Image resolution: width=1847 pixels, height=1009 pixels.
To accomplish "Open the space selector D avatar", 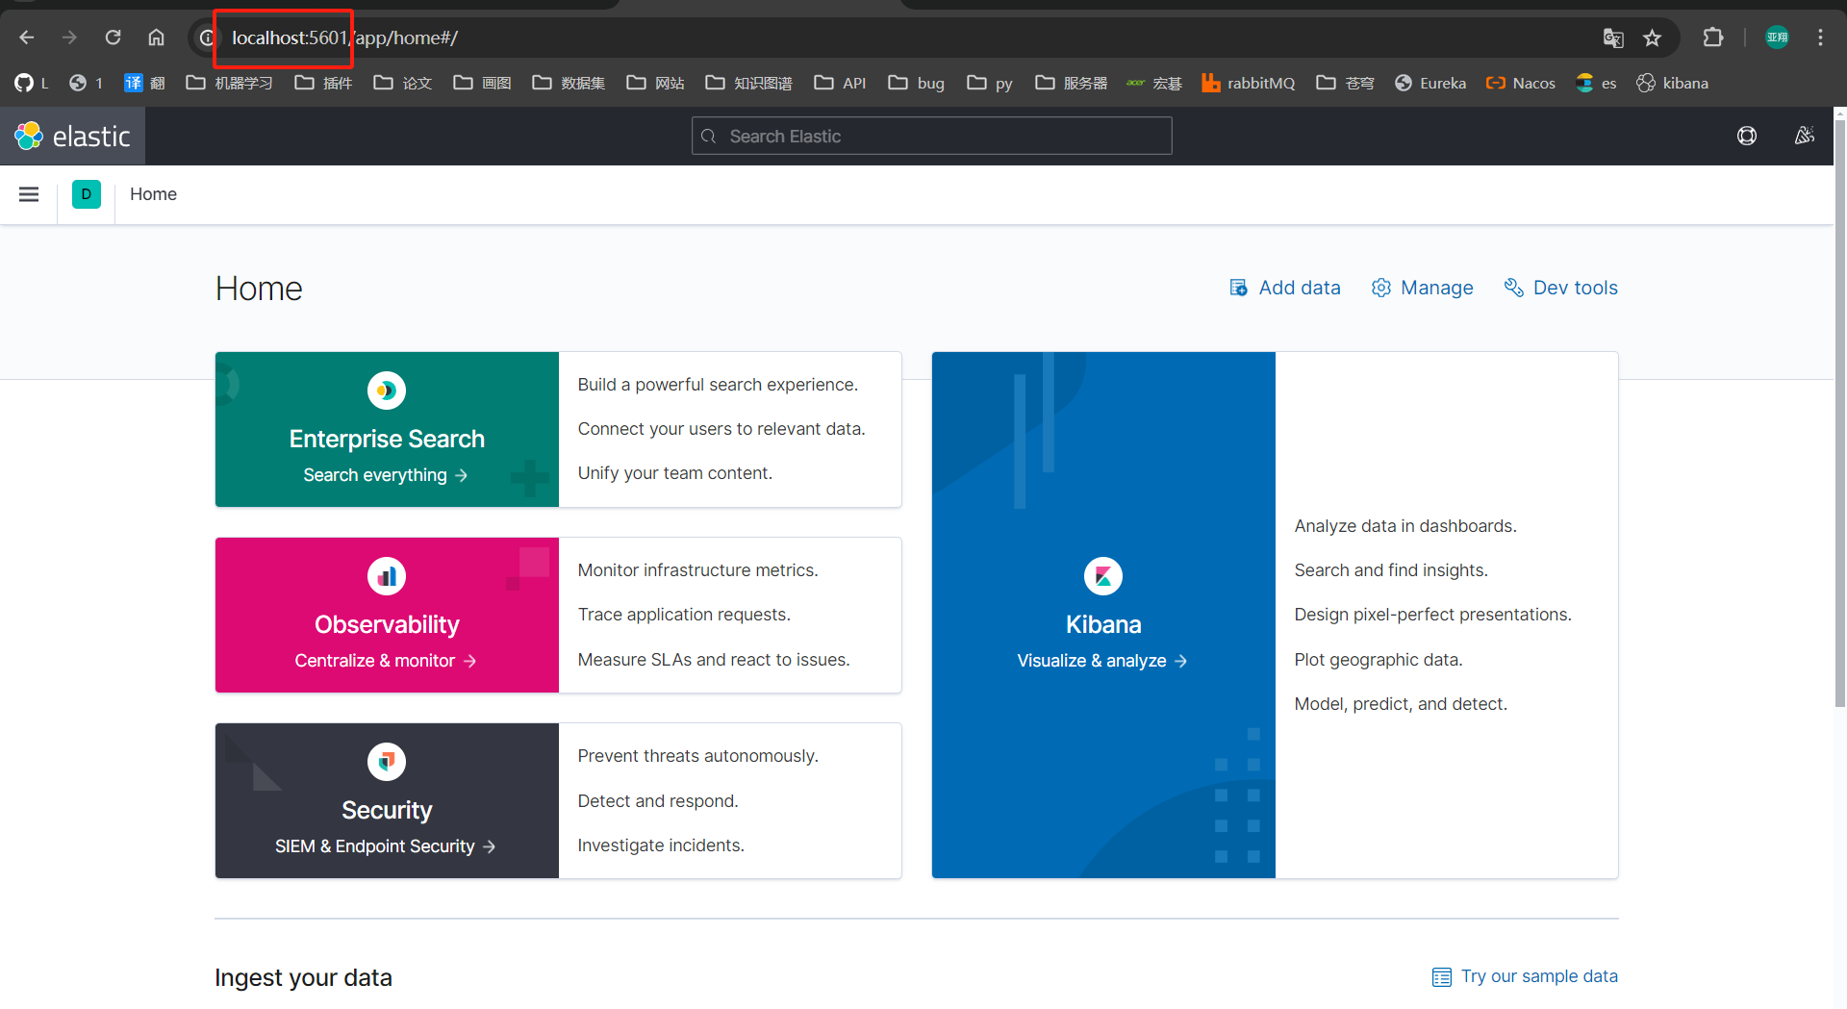I will pos(87,194).
